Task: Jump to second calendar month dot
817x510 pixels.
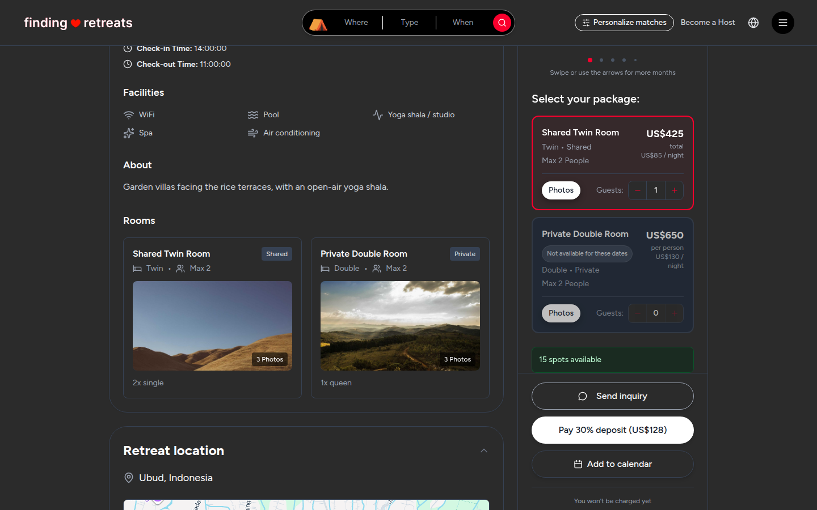Action: (x=601, y=60)
